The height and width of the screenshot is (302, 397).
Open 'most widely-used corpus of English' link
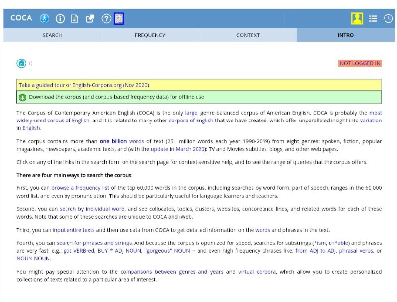point(53,121)
